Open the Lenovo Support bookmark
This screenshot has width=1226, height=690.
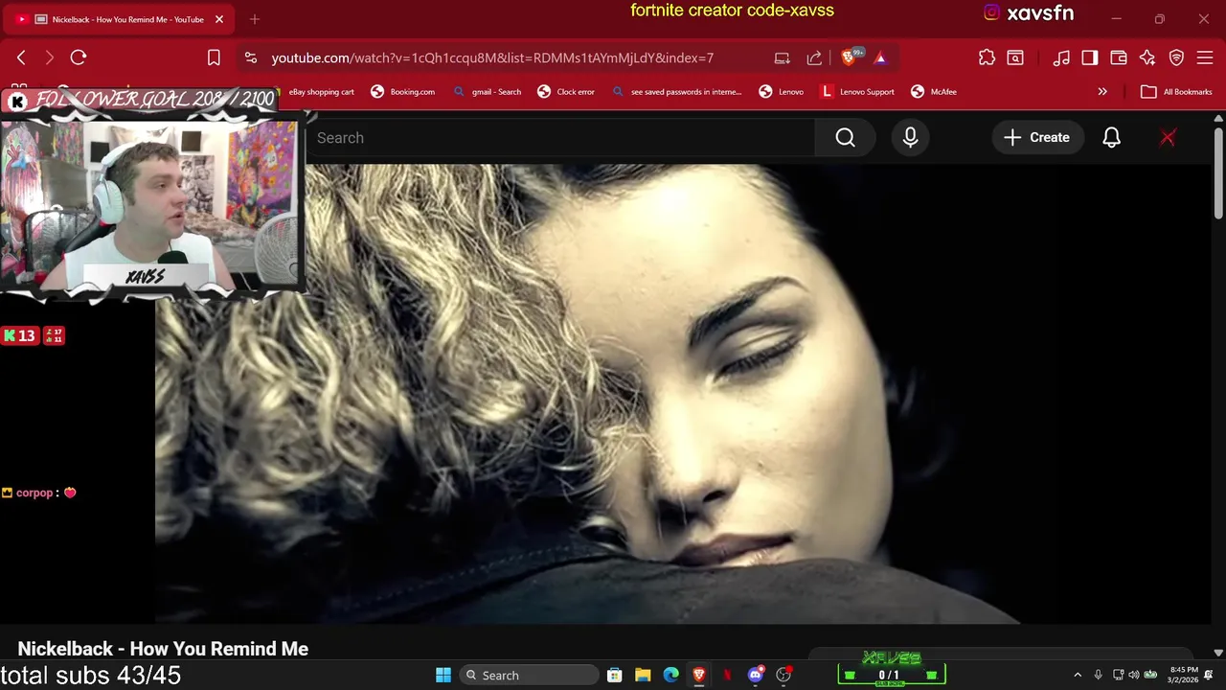857,92
